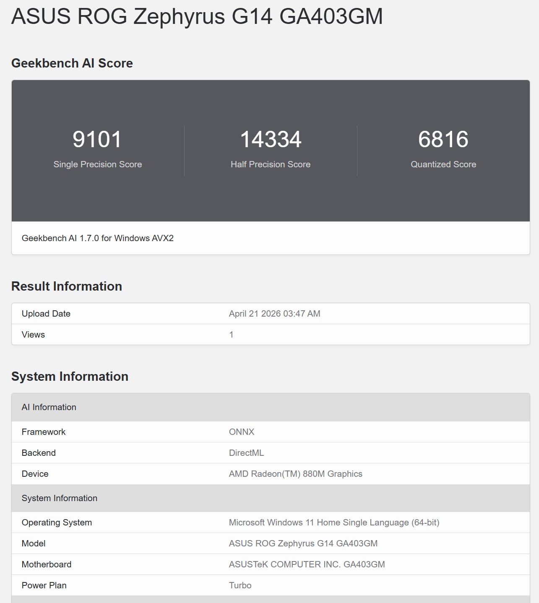
Task: Click the Single Precision Score label
Action: pyautogui.click(x=98, y=164)
